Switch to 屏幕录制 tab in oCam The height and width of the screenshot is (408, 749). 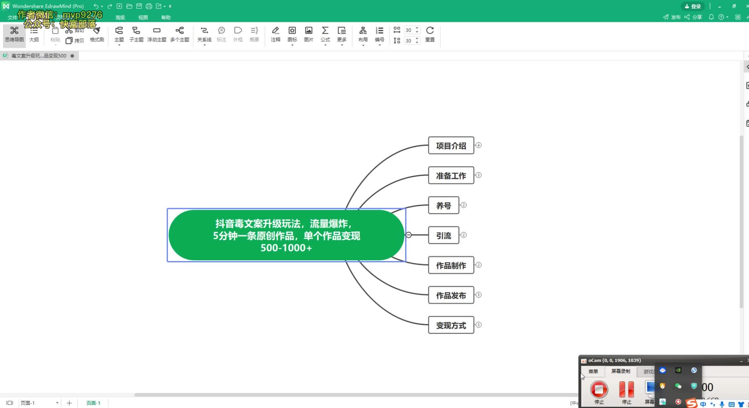(621, 371)
